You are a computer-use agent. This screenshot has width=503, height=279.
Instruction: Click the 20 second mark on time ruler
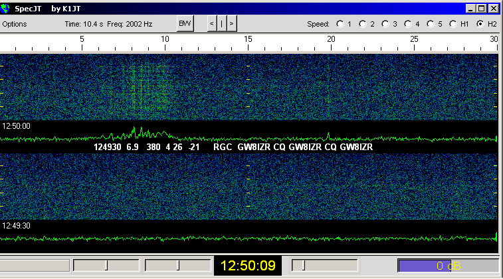click(x=331, y=39)
